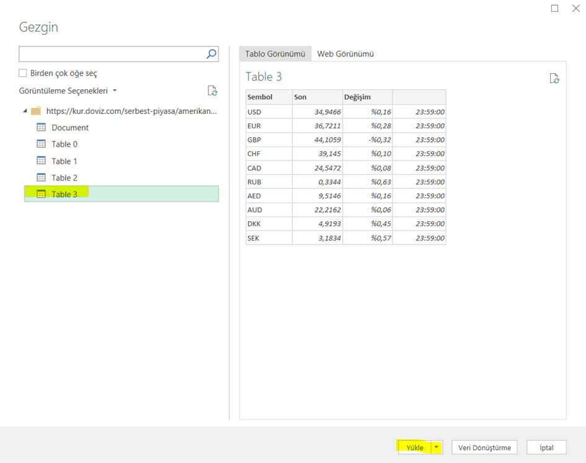
Task: Click the %0,08 change cell
Action: point(367,168)
